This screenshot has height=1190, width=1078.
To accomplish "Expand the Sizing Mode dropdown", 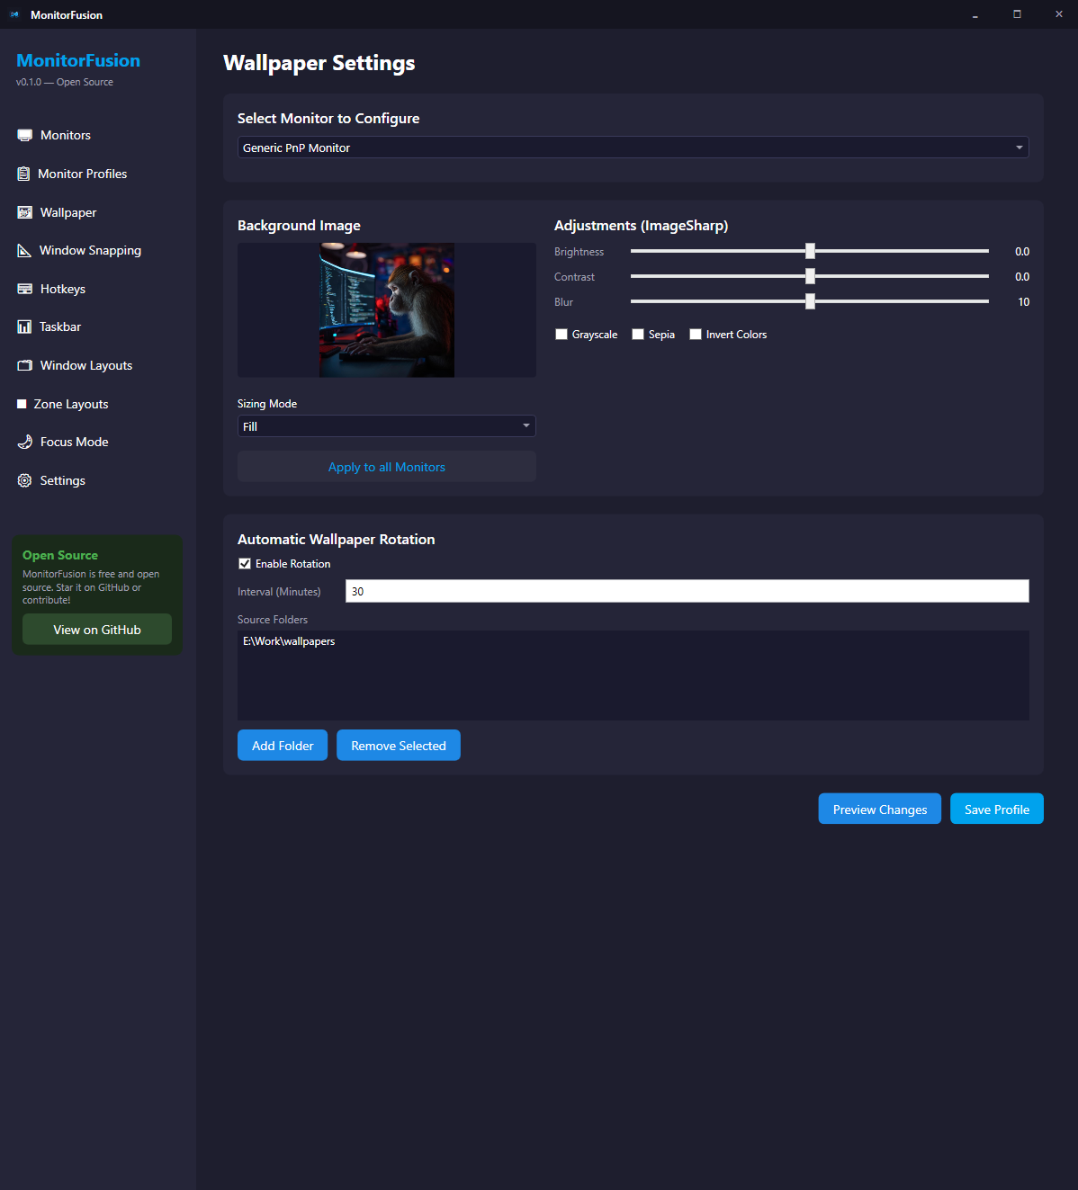I will click(526, 425).
